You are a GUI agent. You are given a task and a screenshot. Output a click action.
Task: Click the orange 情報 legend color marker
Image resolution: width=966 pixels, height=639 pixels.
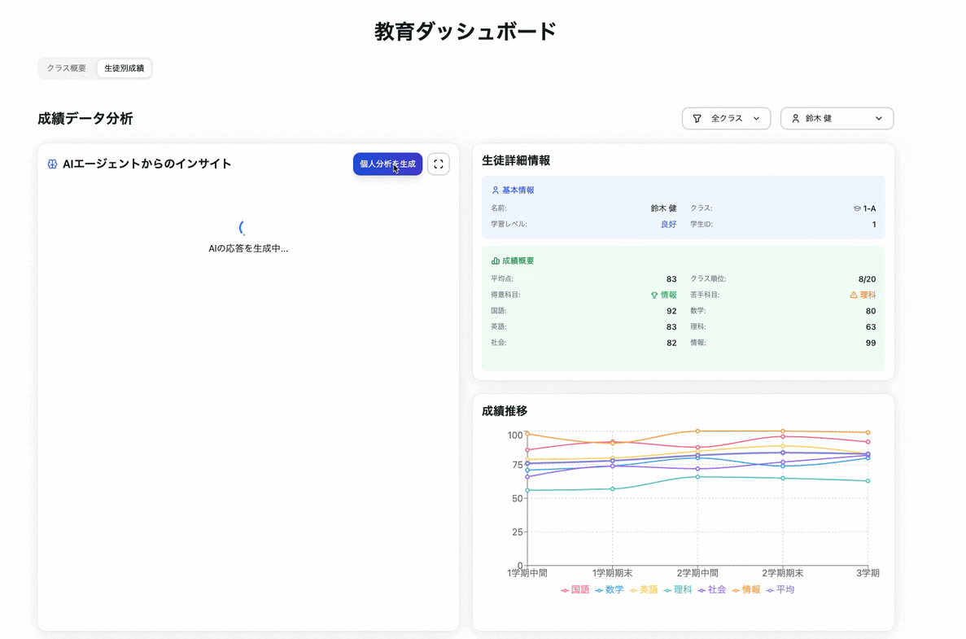point(736,590)
